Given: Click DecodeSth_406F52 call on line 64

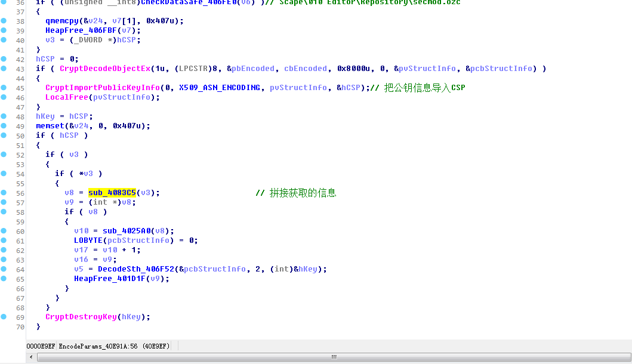Looking at the screenshot, I should 136,269.
